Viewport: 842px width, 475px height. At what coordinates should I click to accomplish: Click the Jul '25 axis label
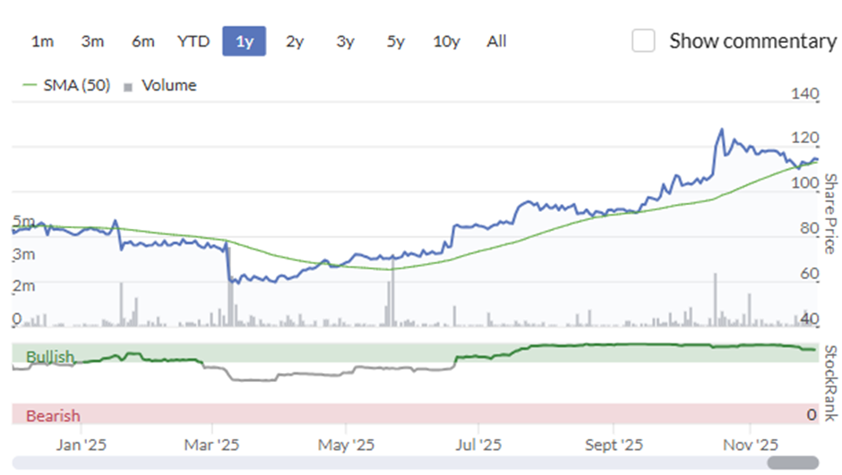pyautogui.click(x=478, y=445)
